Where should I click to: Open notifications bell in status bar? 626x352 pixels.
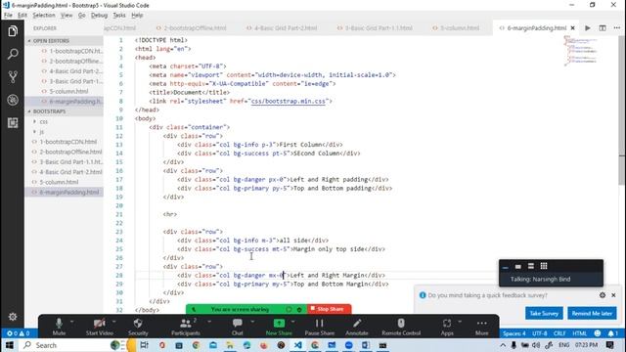(612, 333)
